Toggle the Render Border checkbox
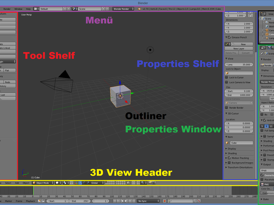Viewport: 274px width, 205px height. pos(227,107)
